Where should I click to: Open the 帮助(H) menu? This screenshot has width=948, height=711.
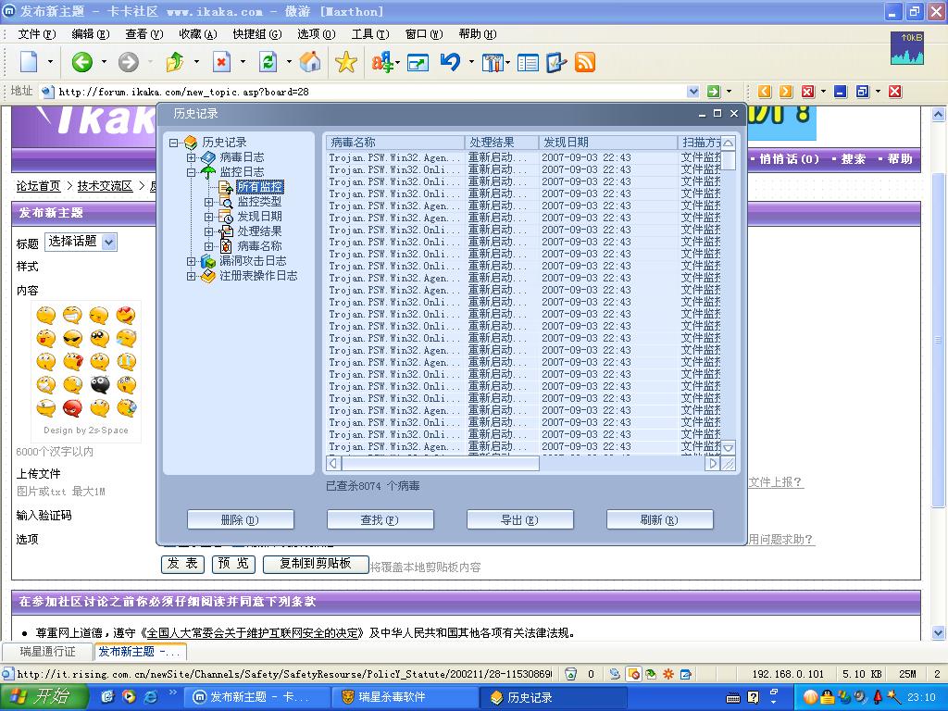(x=478, y=34)
